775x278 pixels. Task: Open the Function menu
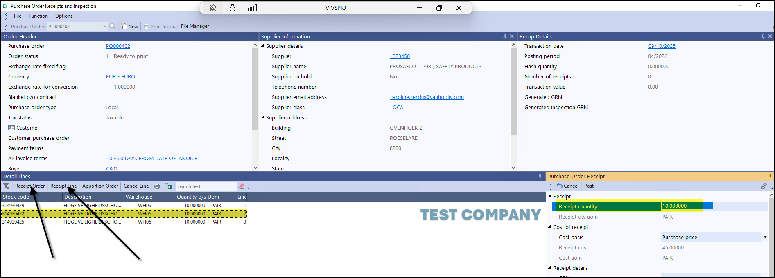pyautogui.click(x=38, y=16)
